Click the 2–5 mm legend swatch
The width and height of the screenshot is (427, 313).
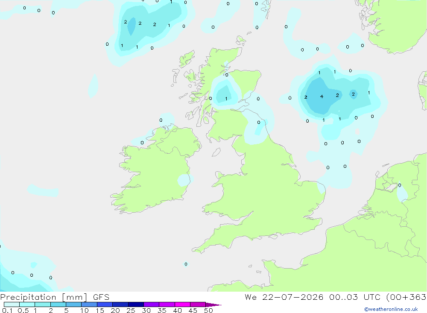coord(58,304)
